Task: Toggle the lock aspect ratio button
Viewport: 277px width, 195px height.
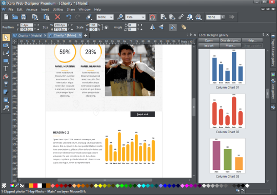Action: (x=106, y=27)
